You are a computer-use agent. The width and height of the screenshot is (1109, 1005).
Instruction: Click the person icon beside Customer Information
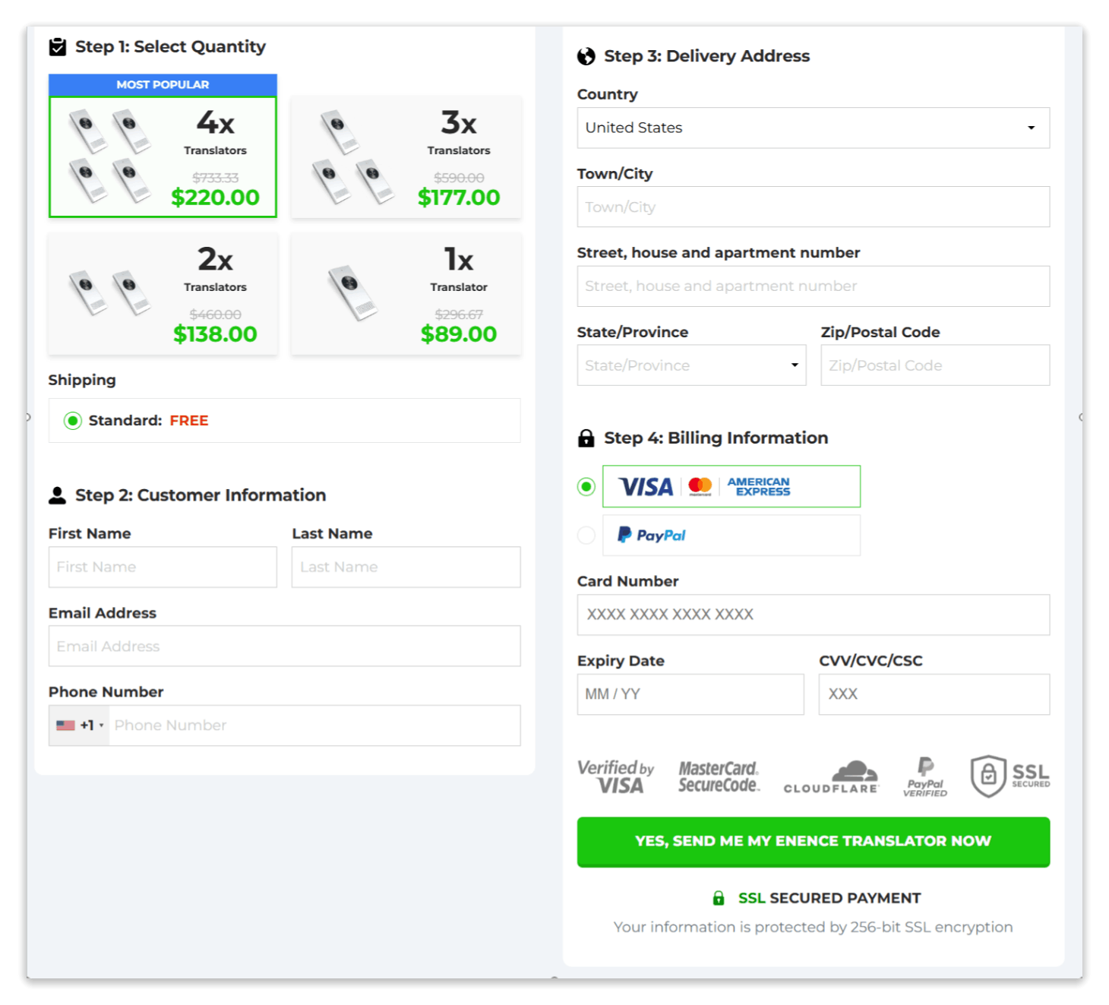point(57,495)
